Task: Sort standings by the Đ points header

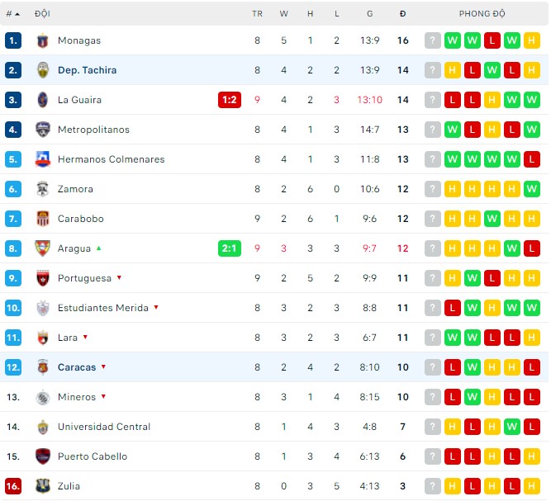Action: point(402,14)
